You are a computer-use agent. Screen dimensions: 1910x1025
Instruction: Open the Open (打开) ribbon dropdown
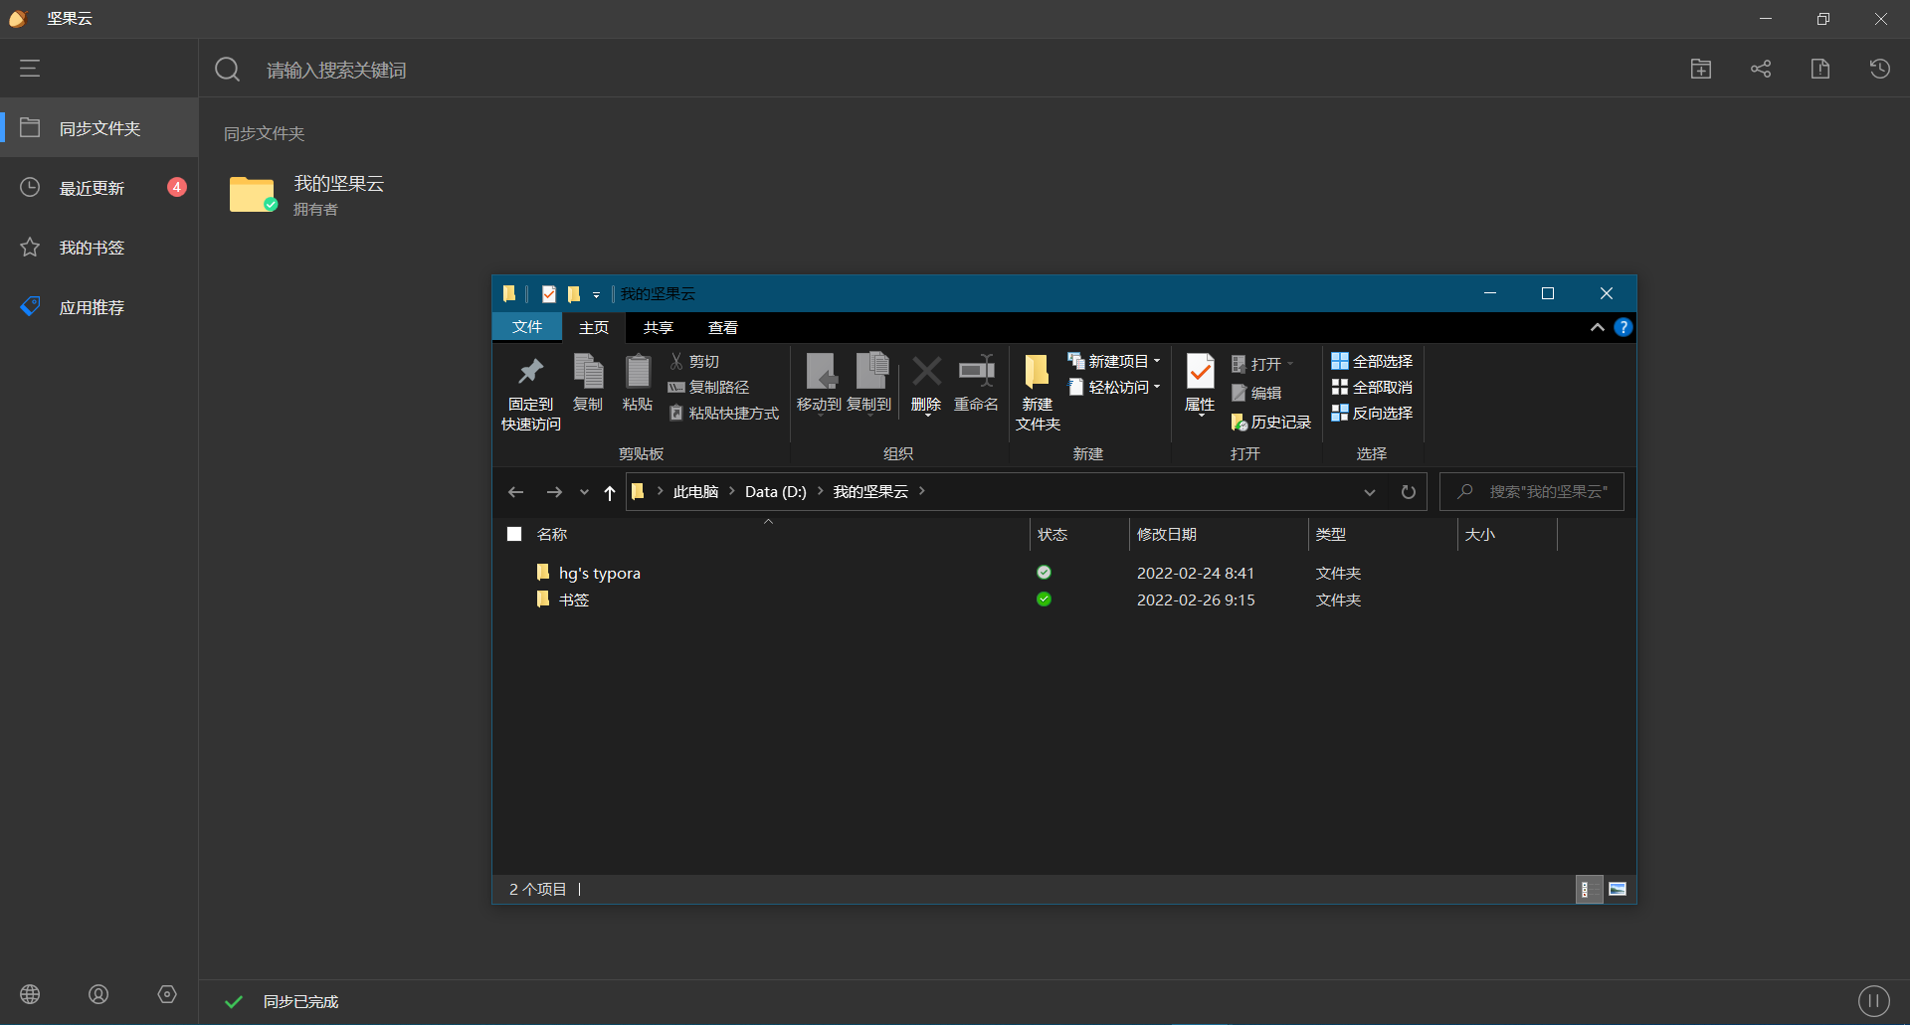pyautogui.click(x=1291, y=364)
